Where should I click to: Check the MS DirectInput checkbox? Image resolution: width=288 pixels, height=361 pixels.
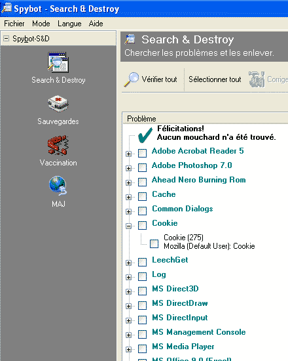tap(142, 320)
